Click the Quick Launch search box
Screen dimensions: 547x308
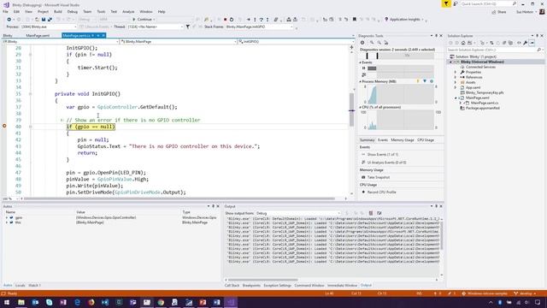tap(488, 3)
